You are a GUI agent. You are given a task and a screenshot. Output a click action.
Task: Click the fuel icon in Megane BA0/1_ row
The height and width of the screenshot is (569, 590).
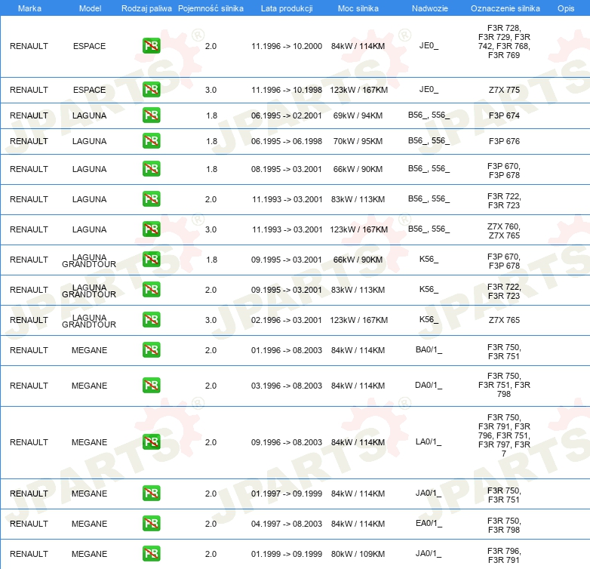(151, 350)
